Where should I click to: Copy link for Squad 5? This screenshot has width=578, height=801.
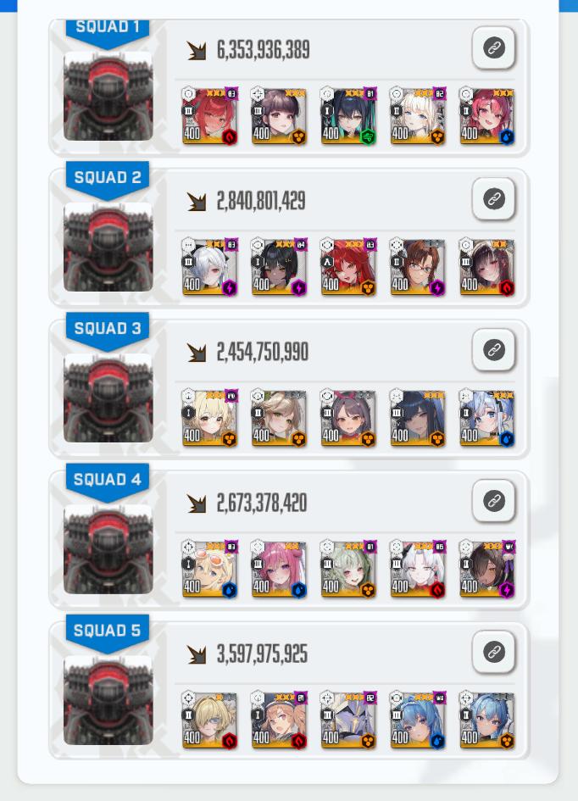point(493,652)
